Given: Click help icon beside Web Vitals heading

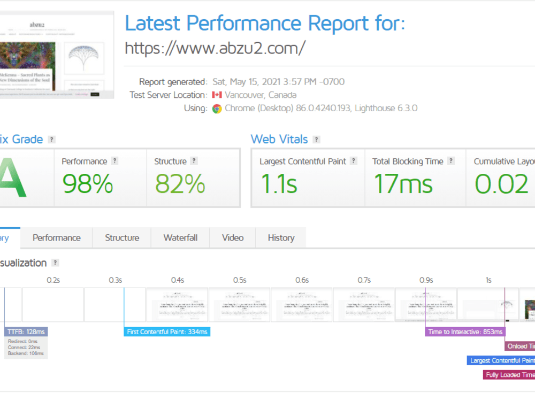Looking at the screenshot, I should coord(316,140).
